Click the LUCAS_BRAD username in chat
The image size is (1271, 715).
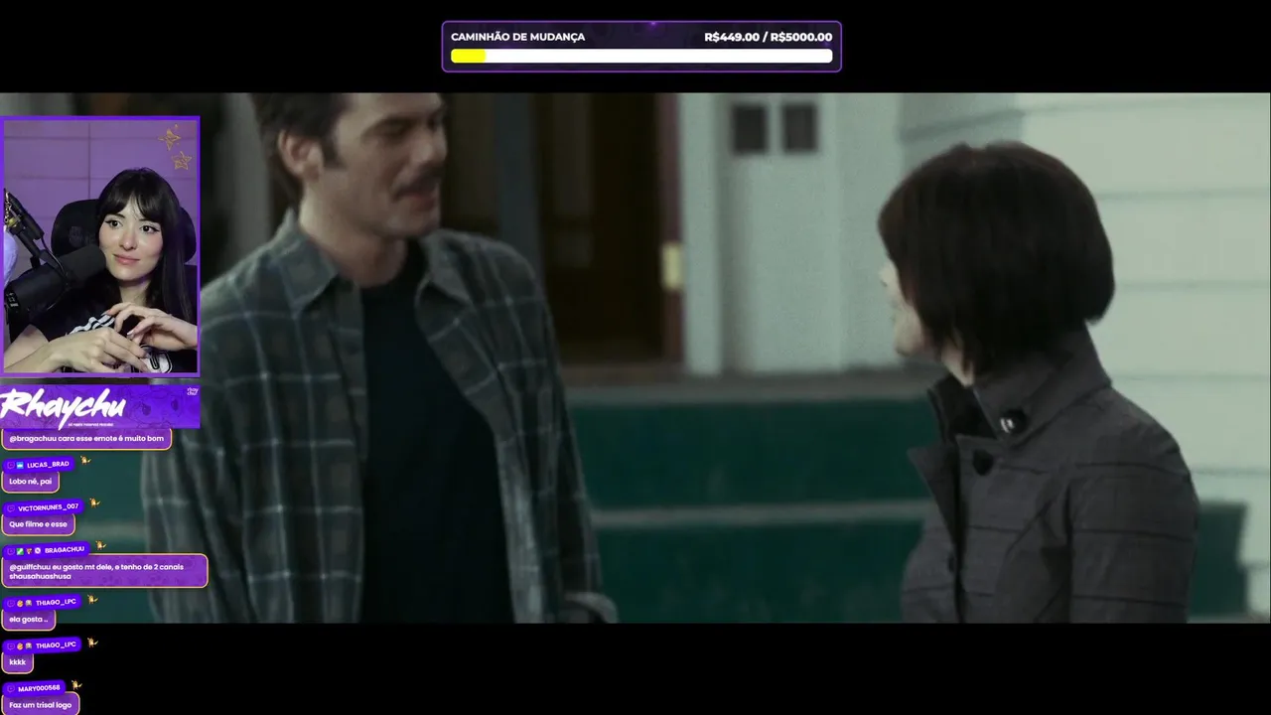tap(48, 465)
